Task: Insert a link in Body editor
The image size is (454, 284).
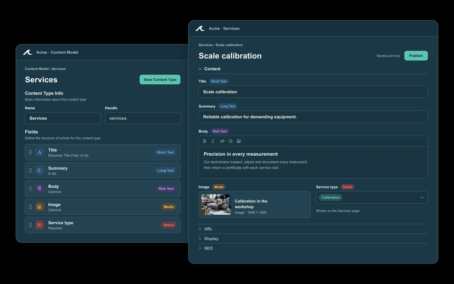Action: tap(222, 141)
